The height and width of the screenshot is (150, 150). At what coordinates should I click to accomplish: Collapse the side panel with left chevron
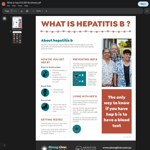coord(4,145)
